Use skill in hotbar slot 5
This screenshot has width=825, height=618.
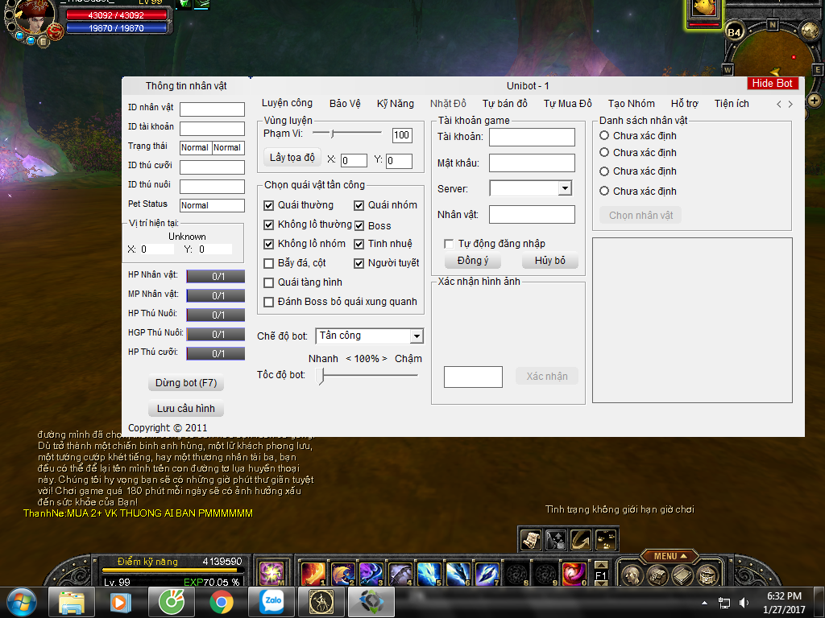429,573
